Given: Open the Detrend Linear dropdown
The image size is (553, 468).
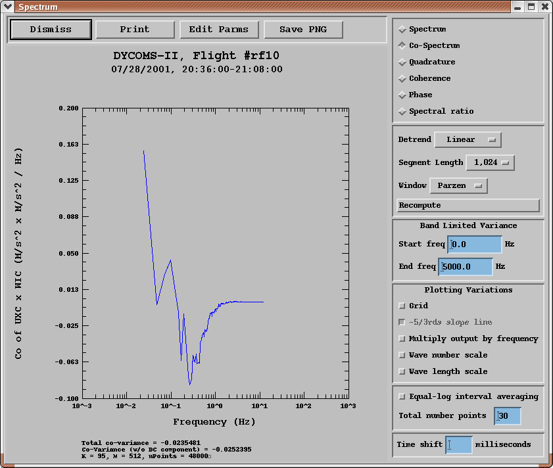Looking at the screenshot, I should [x=468, y=140].
